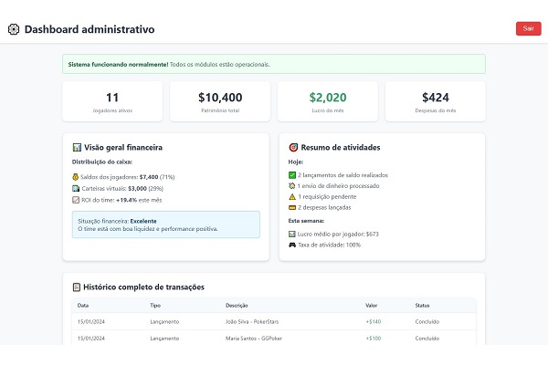Click the trend chart icon by ROI do time
This screenshot has width=548, height=365.
click(x=76, y=200)
